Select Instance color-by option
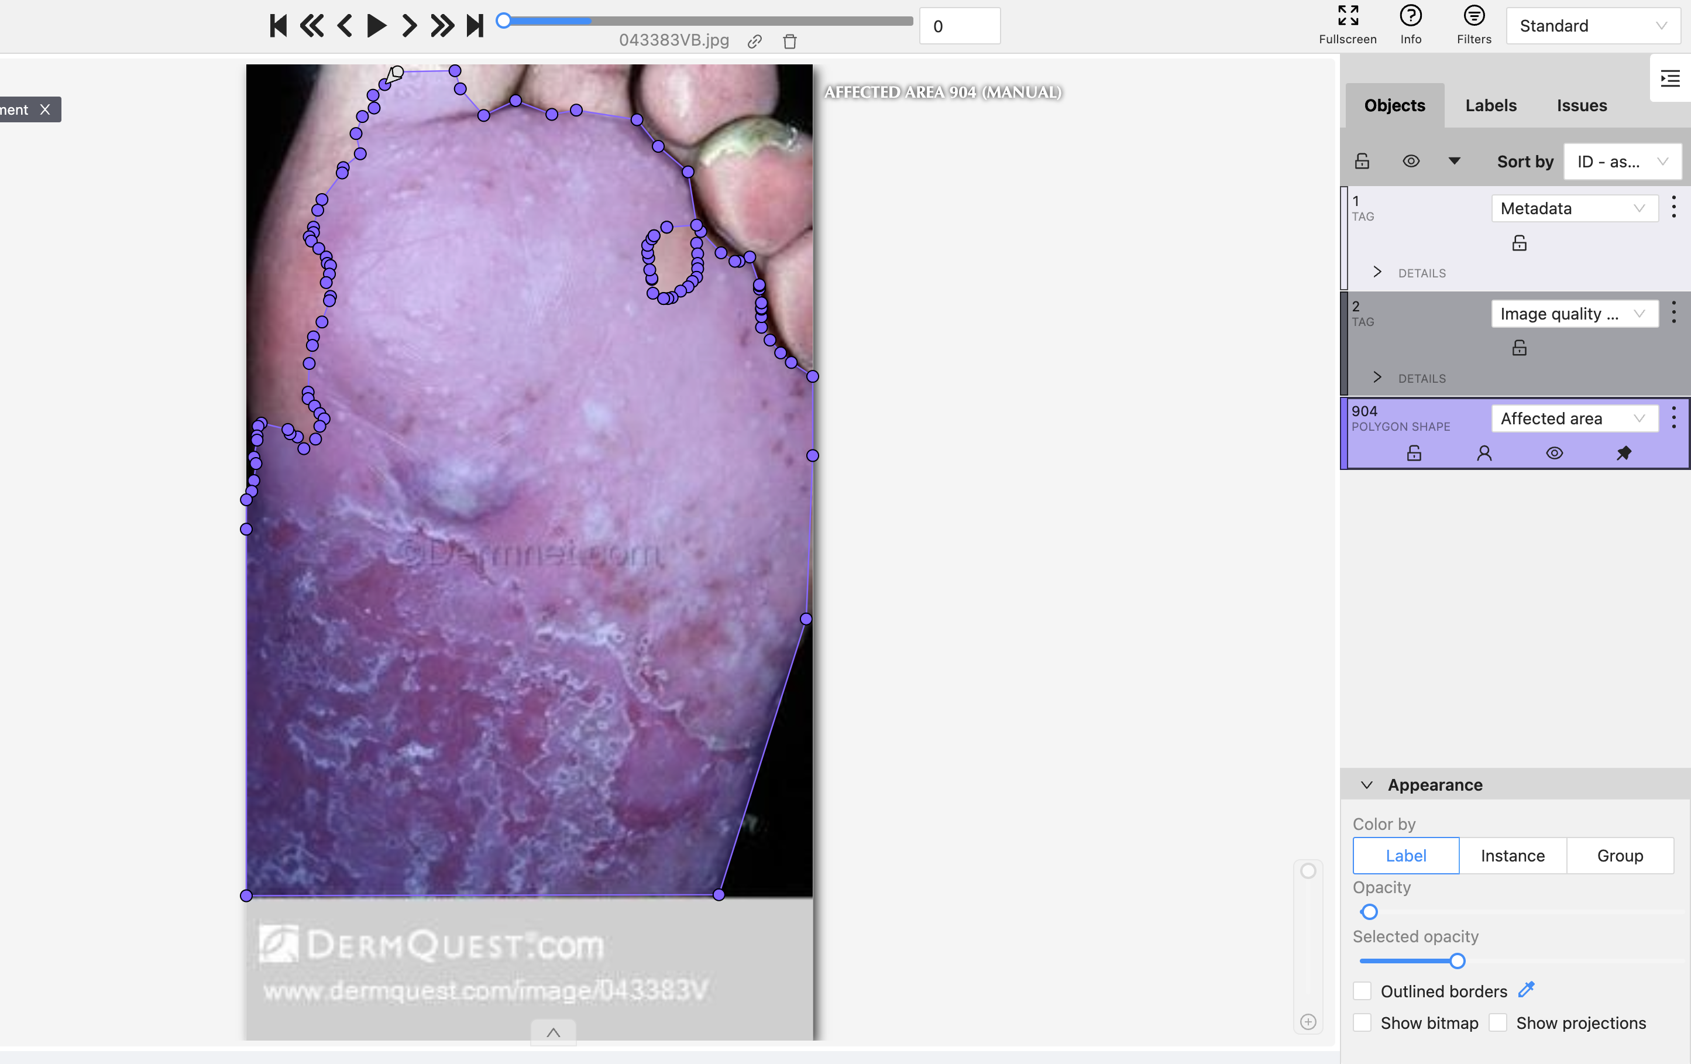1691x1064 pixels. [1512, 856]
